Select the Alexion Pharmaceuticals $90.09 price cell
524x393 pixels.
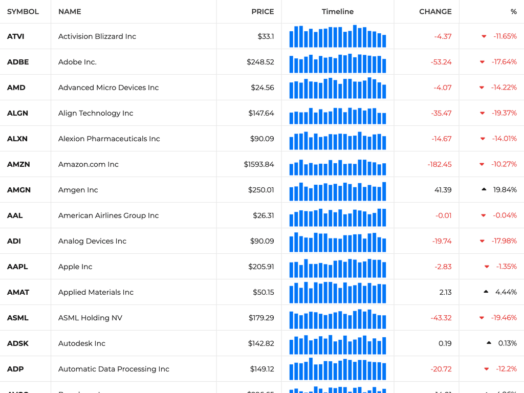click(262, 139)
